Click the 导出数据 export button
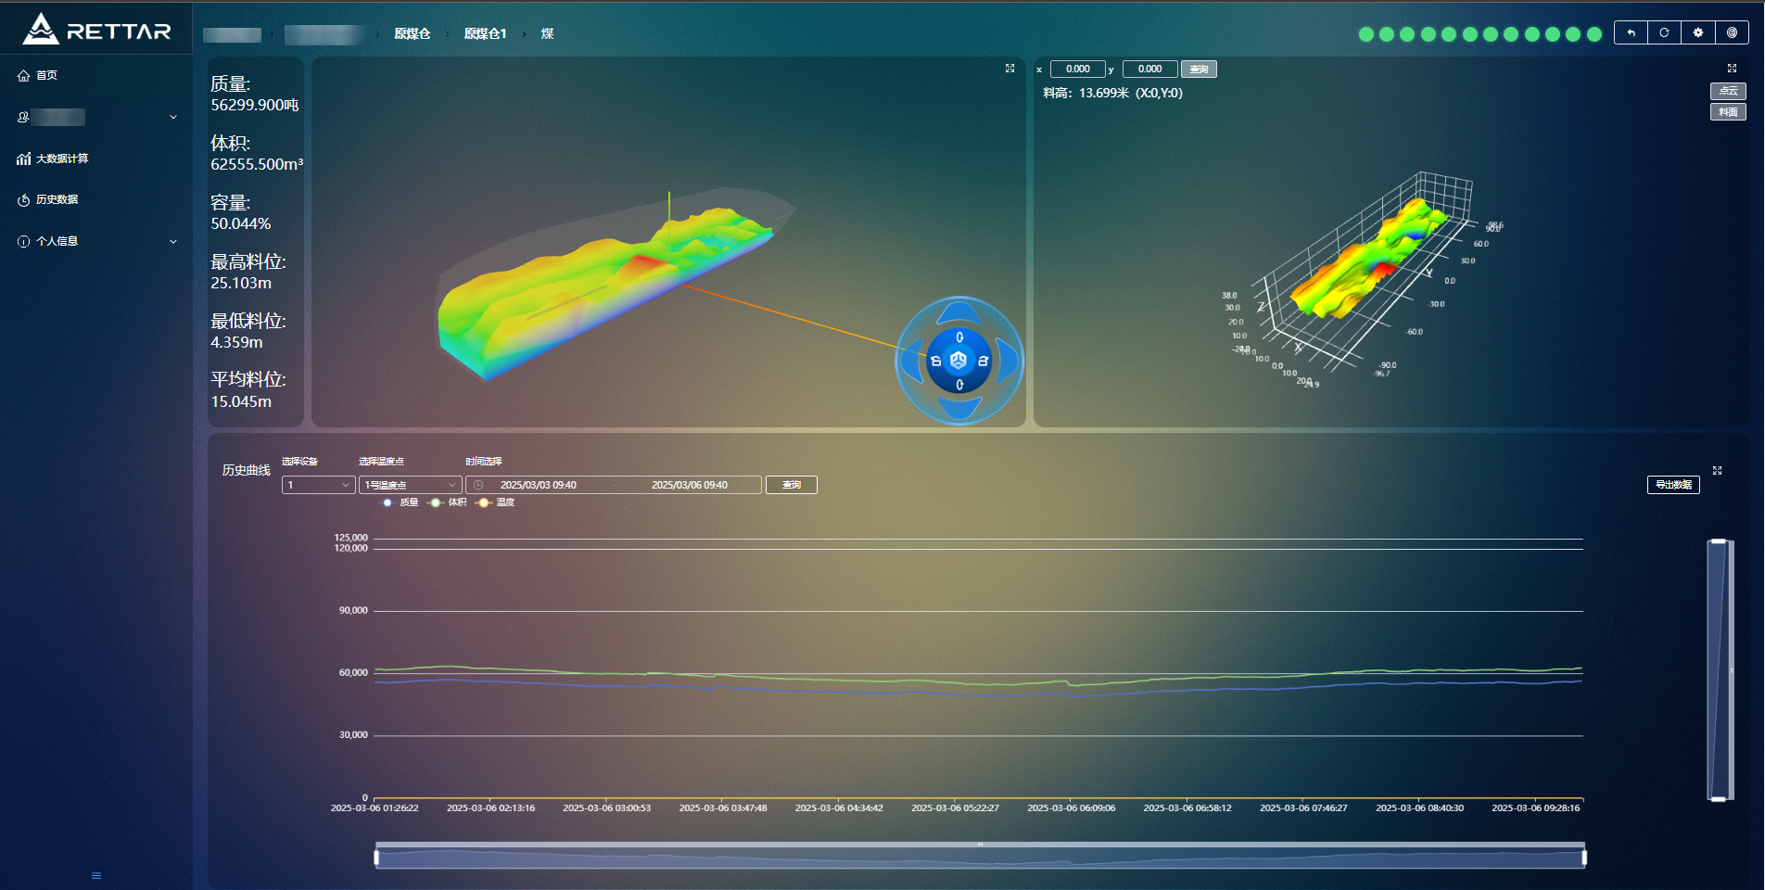This screenshot has width=1765, height=890. 1672,485
